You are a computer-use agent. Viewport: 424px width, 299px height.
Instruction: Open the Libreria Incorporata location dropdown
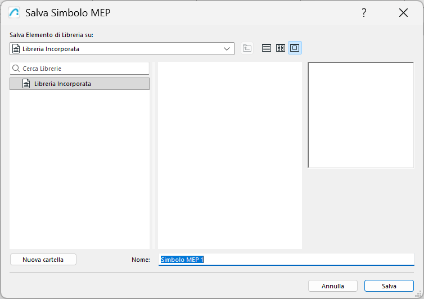[x=122, y=49]
